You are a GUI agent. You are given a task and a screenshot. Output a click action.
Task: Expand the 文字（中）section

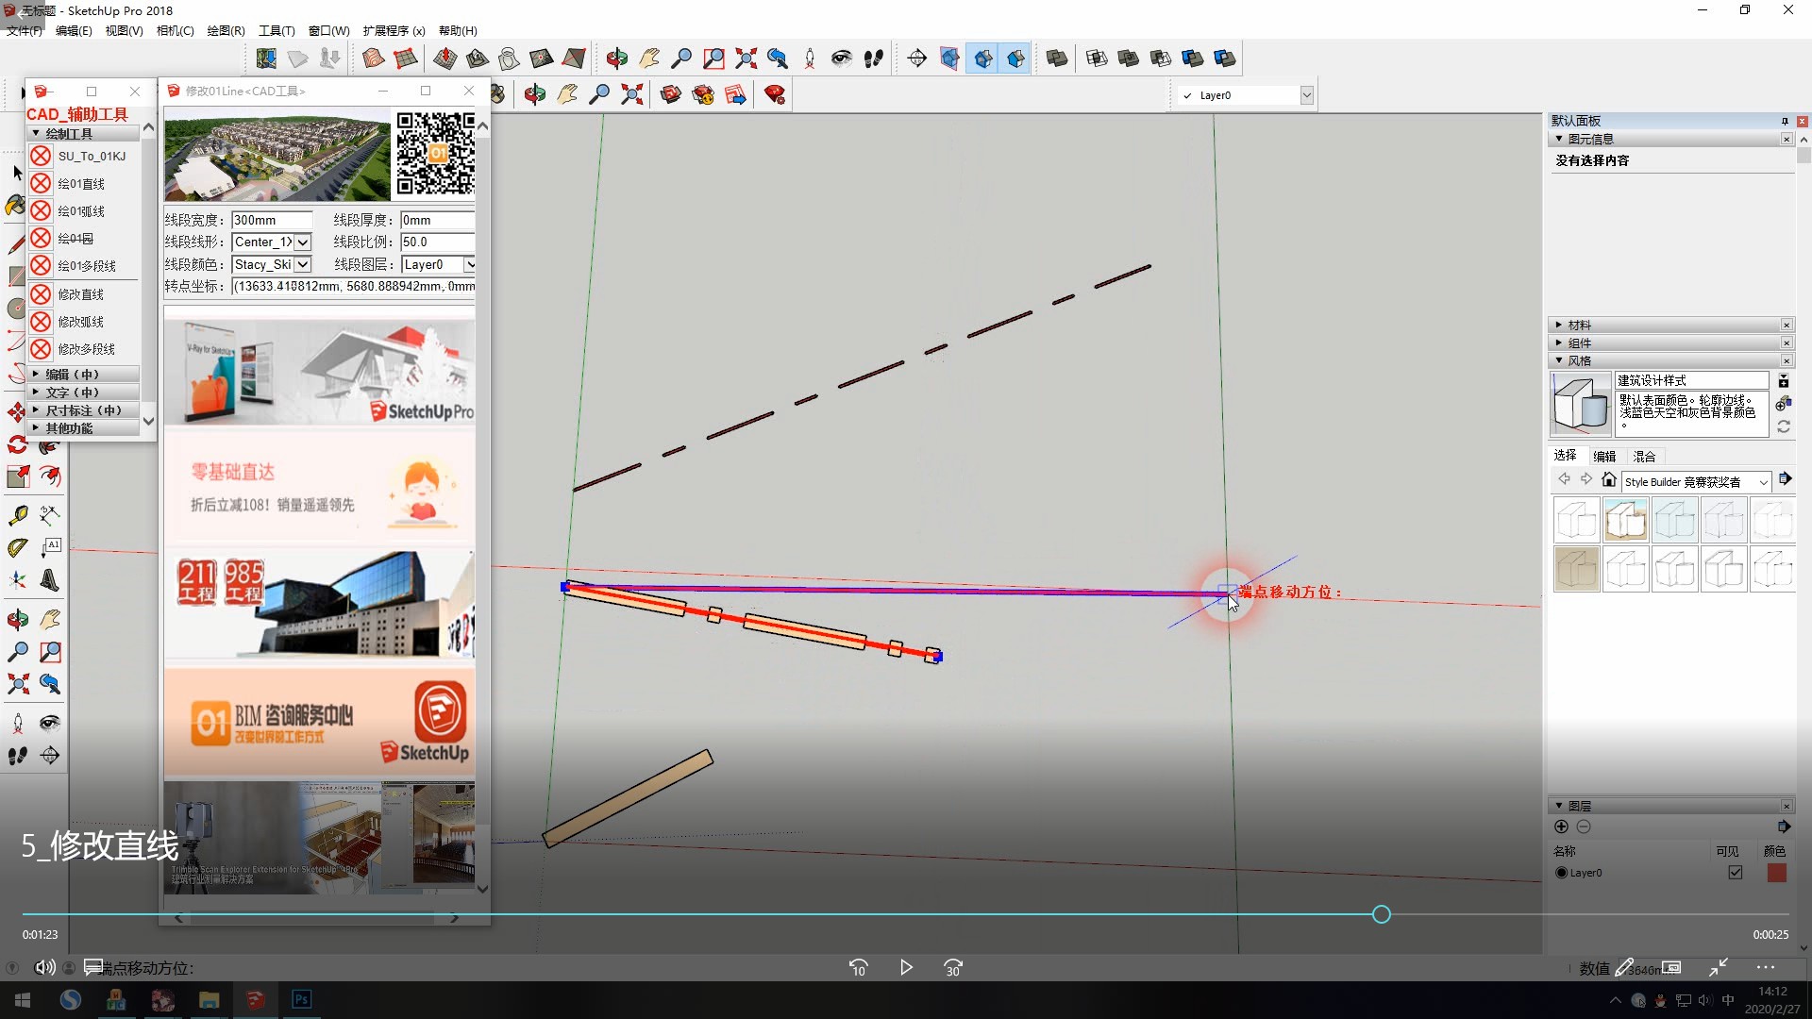click(x=84, y=393)
